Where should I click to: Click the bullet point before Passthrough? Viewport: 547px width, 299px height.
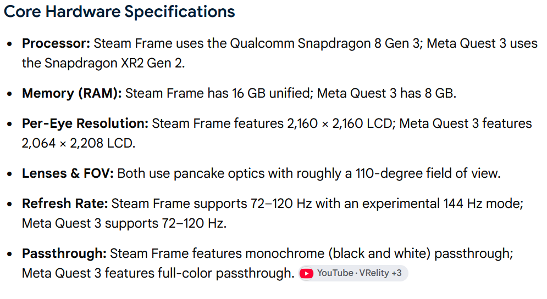click(x=9, y=255)
